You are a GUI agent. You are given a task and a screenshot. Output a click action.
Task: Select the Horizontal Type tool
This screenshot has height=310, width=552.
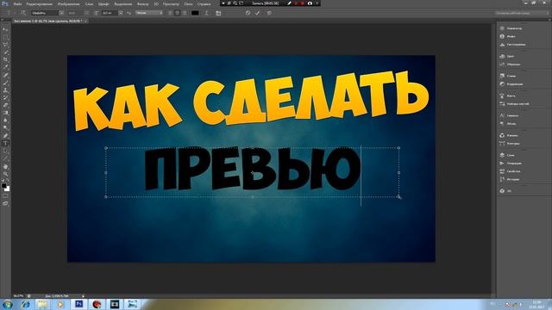[x=5, y=144]
